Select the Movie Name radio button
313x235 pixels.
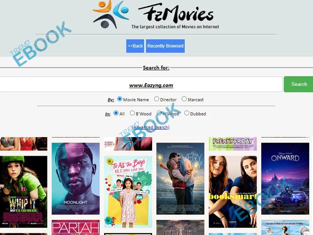click(x=119, y=99)
